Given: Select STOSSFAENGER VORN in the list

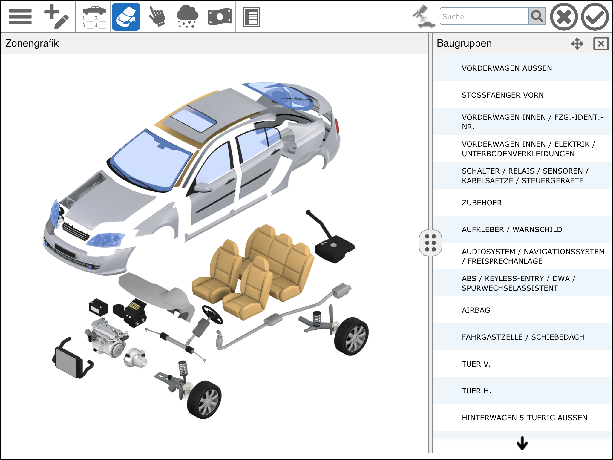Looking at the screenshot, I should 503,95.
